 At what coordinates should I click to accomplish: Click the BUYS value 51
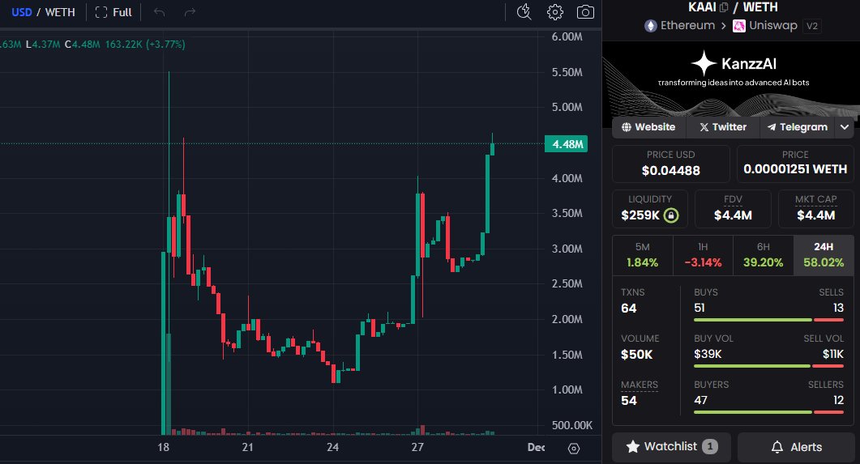pyautogui.click(x=700, y=308)
